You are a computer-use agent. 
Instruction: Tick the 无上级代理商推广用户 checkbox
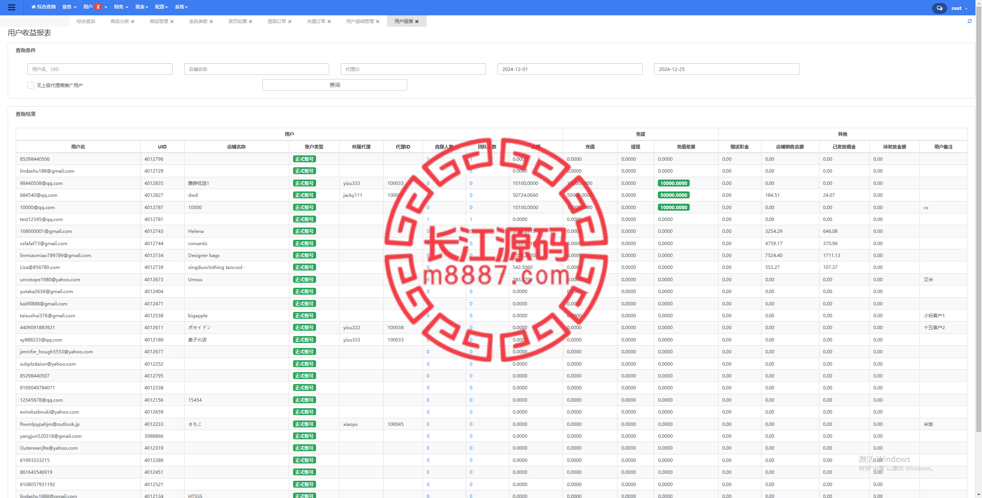(x=31, y=85)
